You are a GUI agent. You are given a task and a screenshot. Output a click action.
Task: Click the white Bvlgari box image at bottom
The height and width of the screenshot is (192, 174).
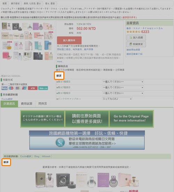tap(81, 180)
